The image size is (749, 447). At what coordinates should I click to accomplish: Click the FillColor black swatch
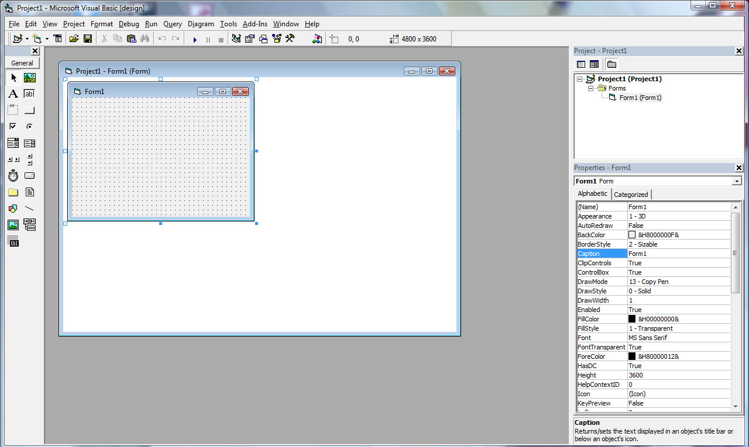(632, 319)
